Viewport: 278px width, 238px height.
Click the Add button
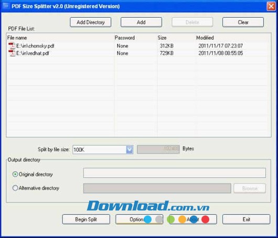click(141, 22)
